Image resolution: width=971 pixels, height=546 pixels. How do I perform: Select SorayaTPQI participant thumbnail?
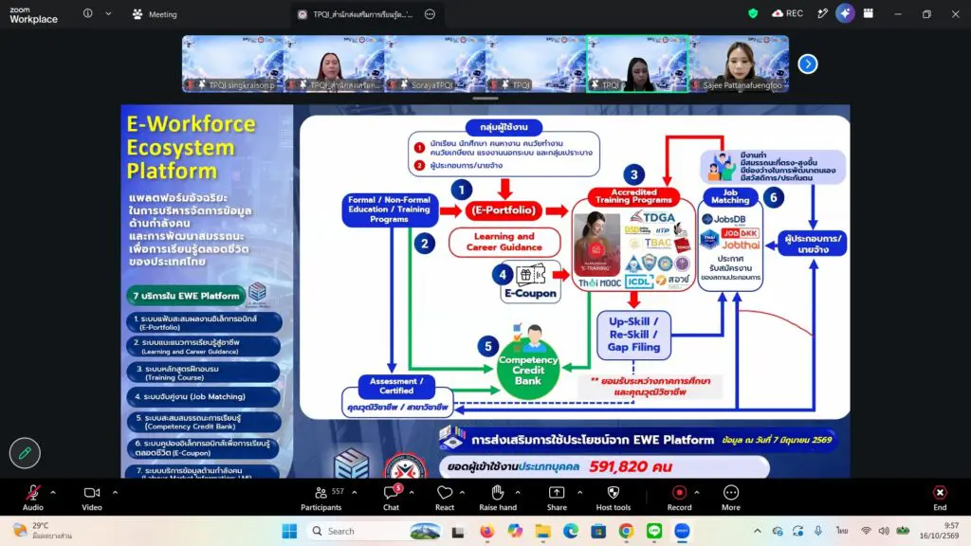click(x=434, y=64)
